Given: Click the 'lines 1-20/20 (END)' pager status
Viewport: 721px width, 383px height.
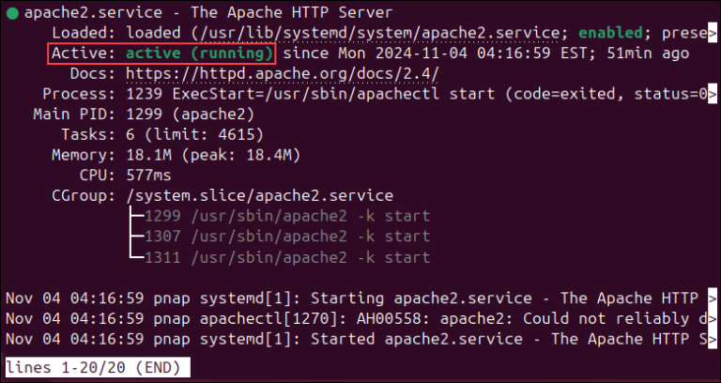Looking at the screenshot, I should coord(97,367).
